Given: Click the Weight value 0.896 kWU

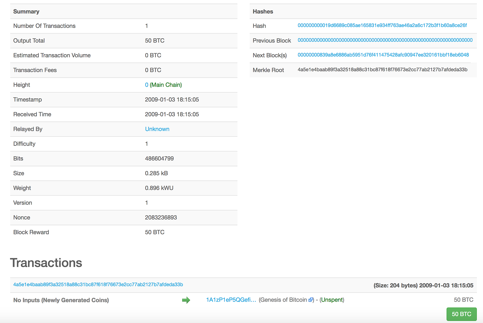Looking at the screenshot, I should 159,188.
